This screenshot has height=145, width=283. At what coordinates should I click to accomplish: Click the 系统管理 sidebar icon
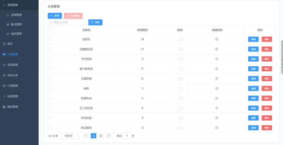(x=4, y=5)
